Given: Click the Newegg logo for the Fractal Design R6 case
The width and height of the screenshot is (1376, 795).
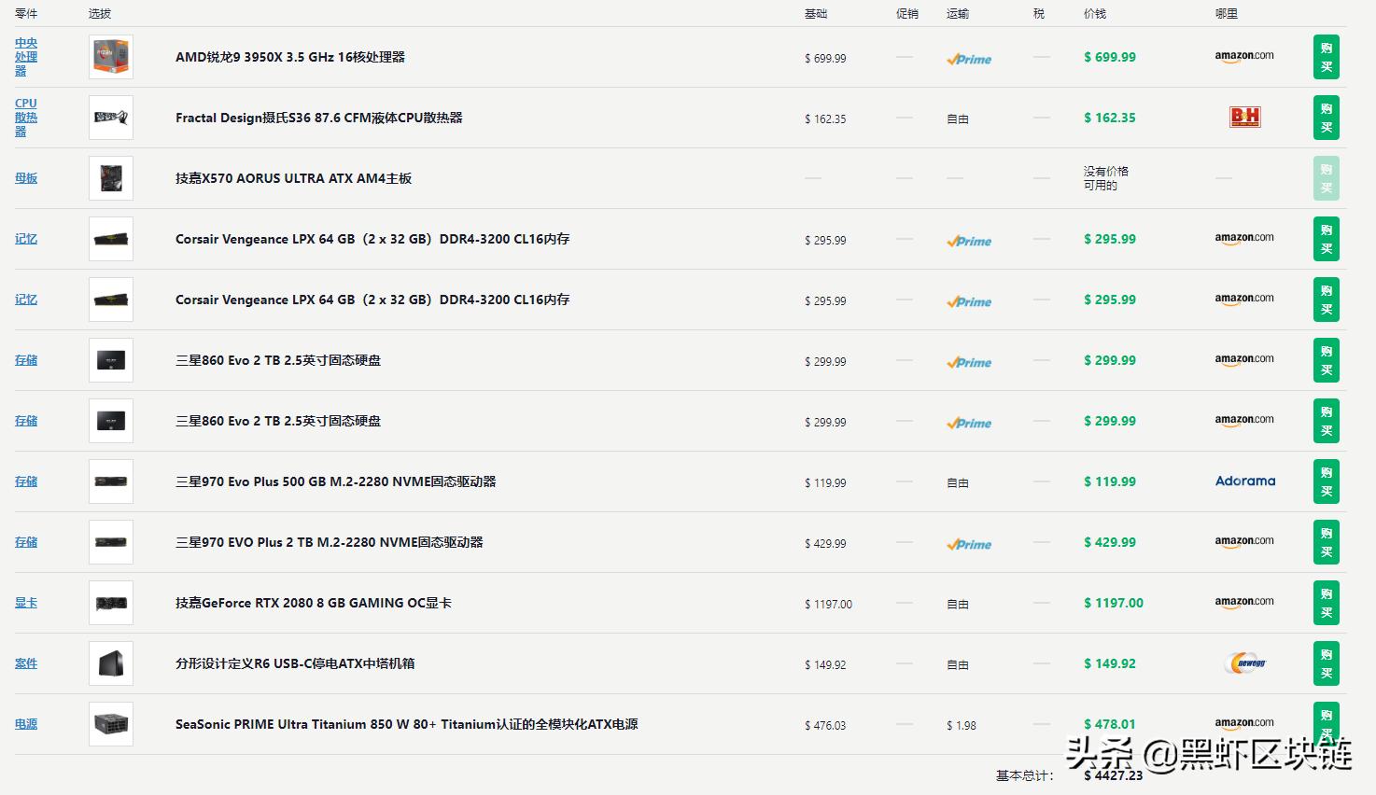Looking at the screenshot, I should pos(1245,662).
